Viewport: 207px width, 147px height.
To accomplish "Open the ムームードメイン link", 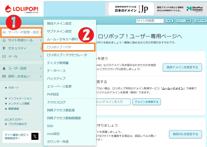I will click(173, 88).
